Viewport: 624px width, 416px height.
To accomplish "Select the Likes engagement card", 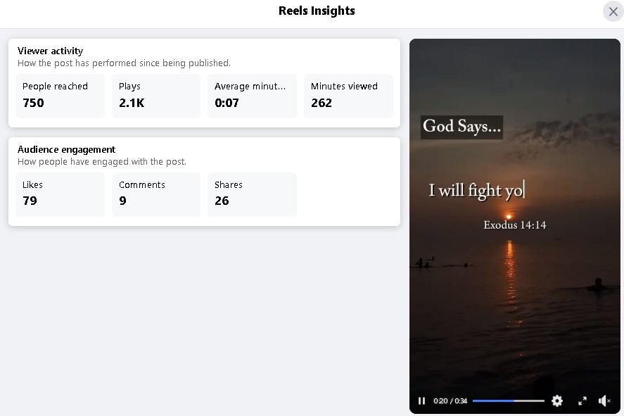I will click(x=60, y=194).
